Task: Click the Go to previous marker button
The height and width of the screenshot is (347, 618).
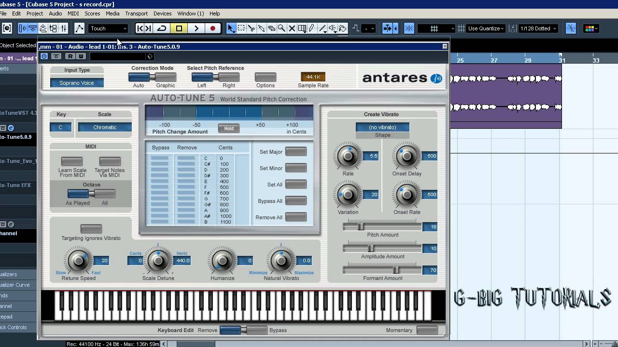Action: point(140,28)
